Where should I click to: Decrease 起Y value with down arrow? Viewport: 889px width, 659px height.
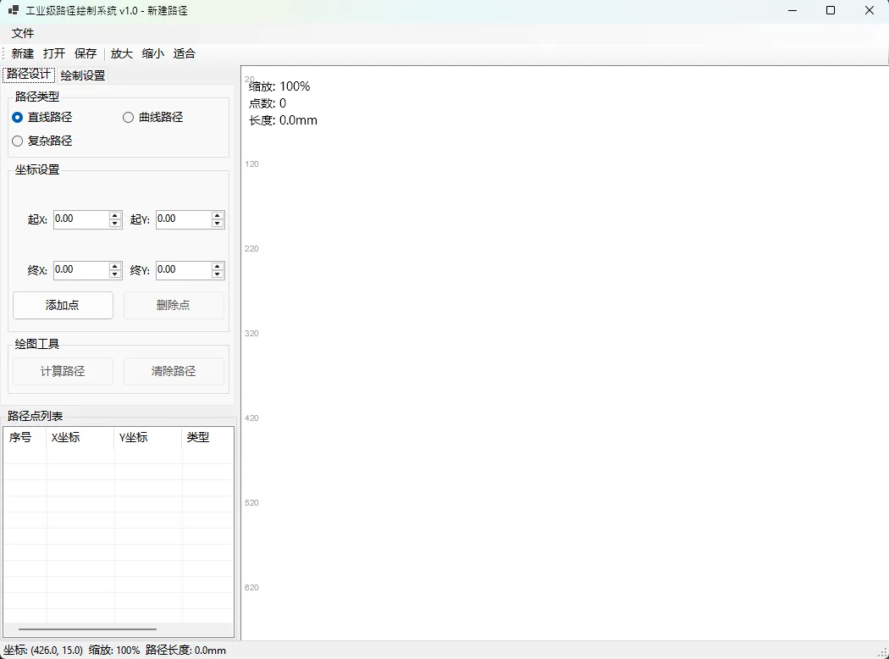click(218, 224)
